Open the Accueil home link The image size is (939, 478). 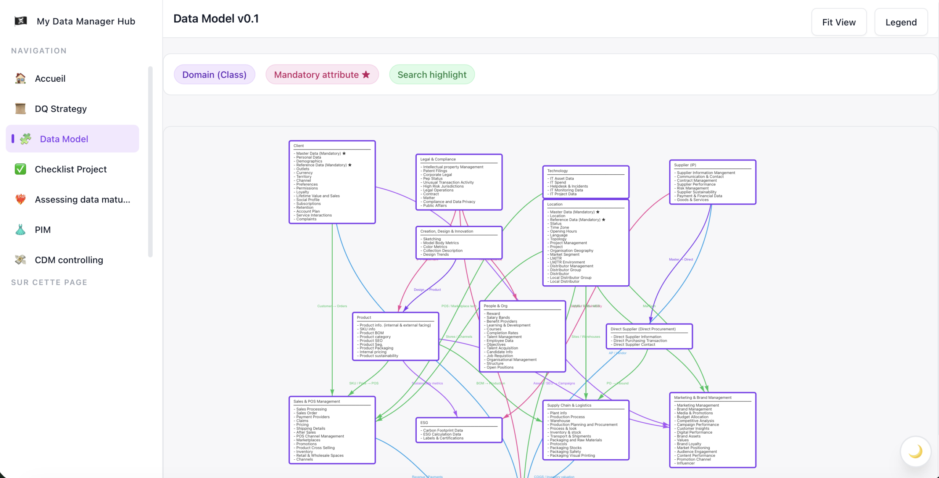click(x=50, y=78)
